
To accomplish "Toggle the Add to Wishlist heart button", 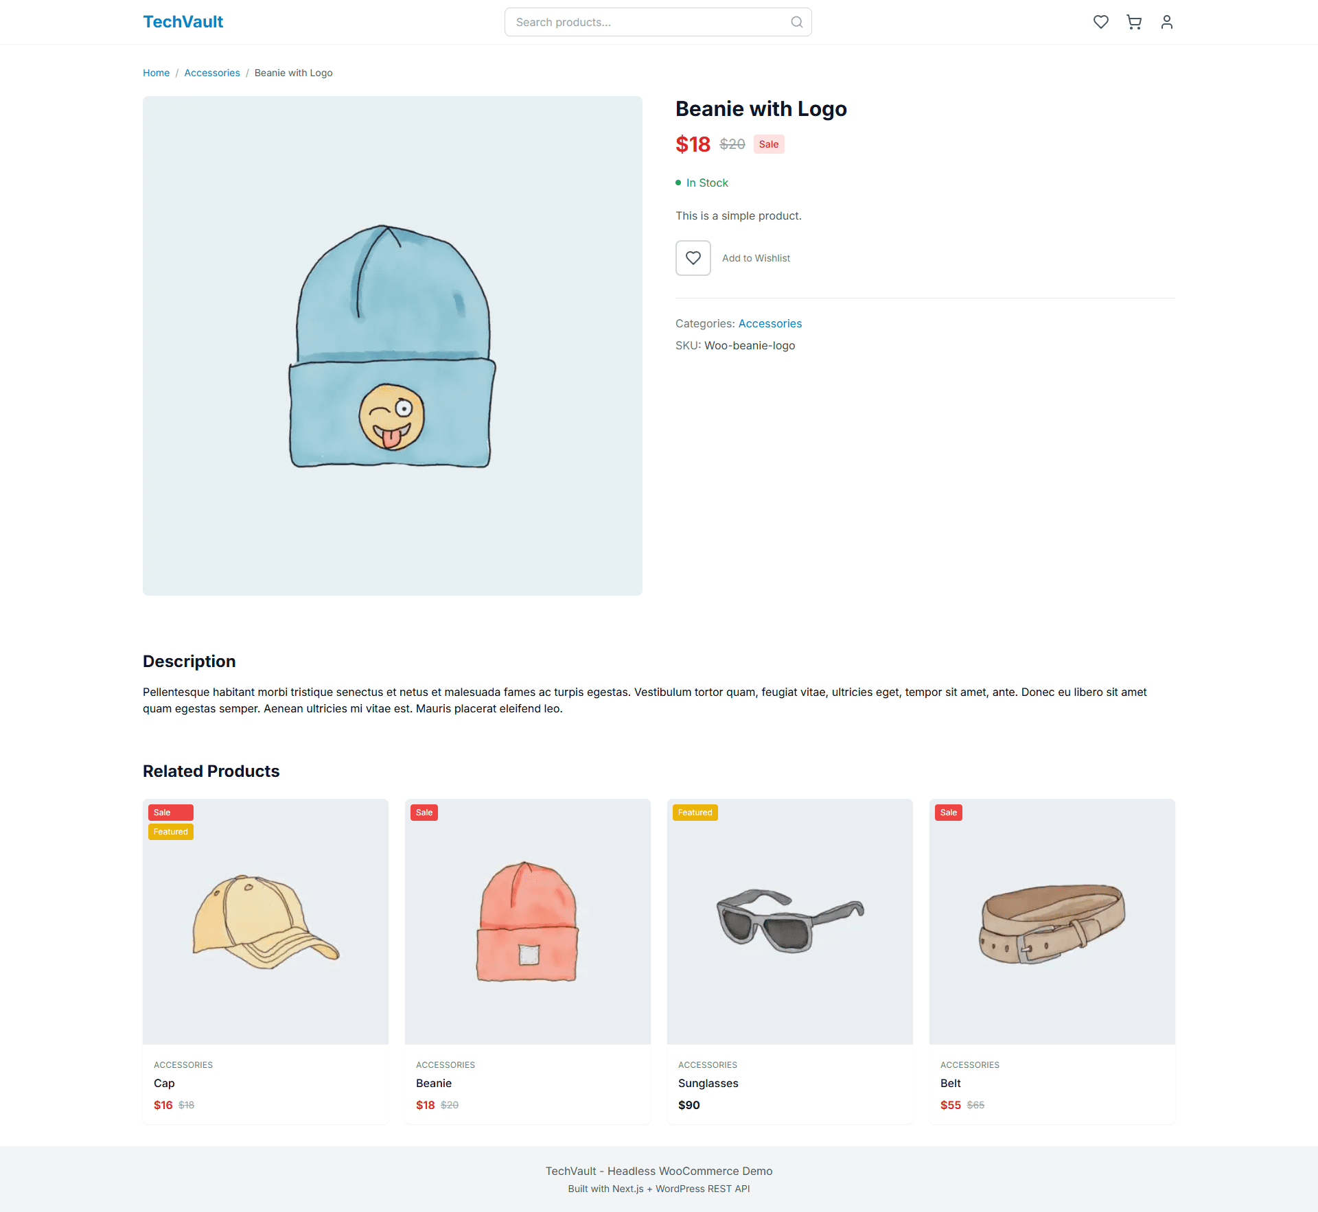I will [x=693, y=258].
